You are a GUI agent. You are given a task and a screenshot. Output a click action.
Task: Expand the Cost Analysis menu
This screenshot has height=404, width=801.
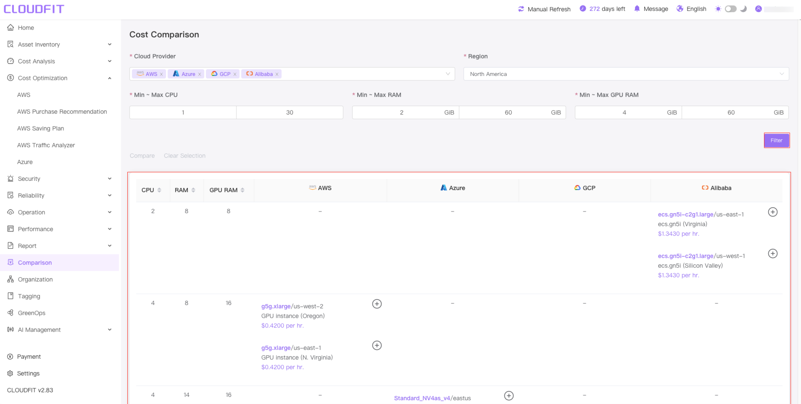coord(60,61)
